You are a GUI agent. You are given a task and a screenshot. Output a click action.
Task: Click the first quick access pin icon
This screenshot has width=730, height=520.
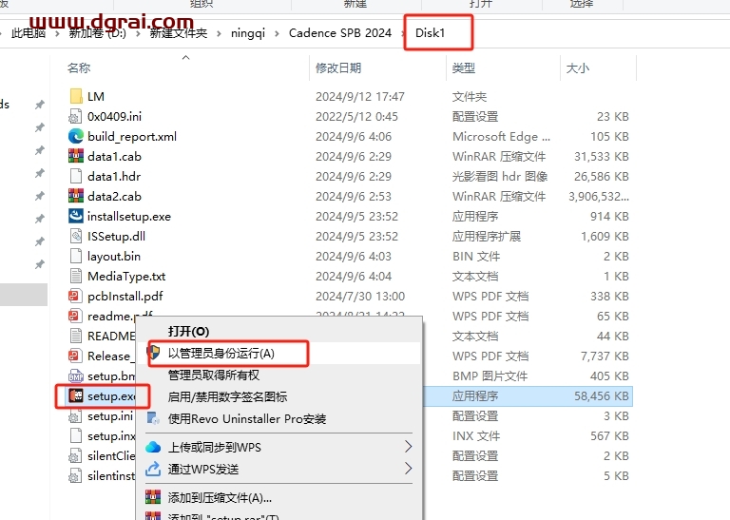pos(40,105)
